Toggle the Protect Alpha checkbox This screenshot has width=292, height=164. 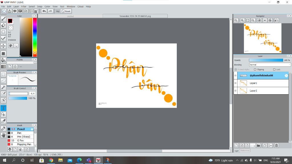236,69
